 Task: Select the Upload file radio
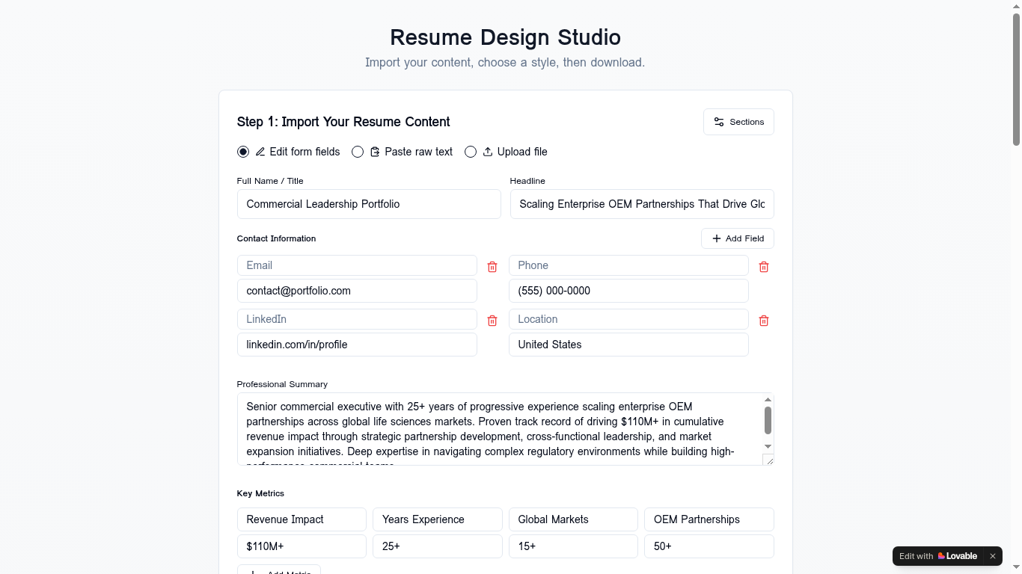471,152
